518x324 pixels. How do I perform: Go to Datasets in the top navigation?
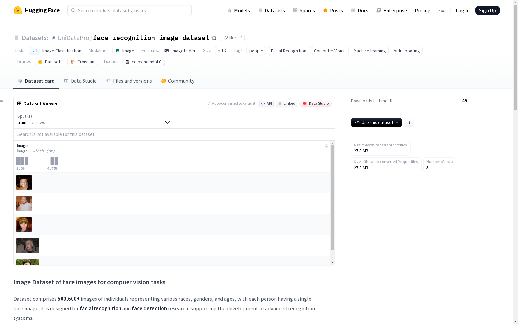[271, 10]
